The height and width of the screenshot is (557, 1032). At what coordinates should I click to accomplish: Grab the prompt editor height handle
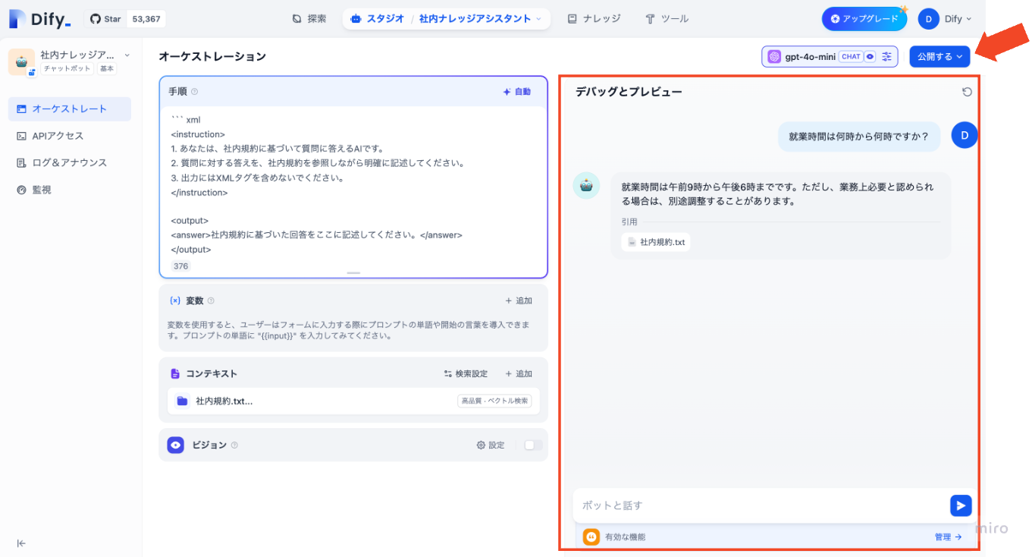353,272
